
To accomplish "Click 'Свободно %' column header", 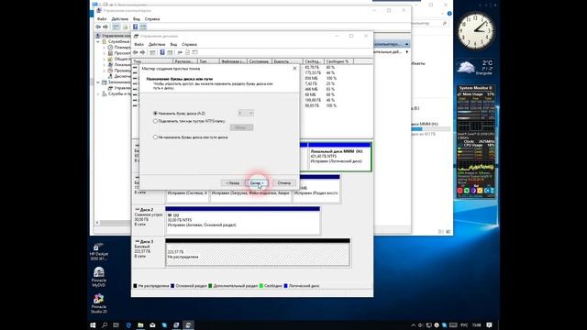I will click(338, 61).
